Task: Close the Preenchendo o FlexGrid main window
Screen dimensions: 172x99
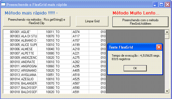Action: [x=167, y=5]
